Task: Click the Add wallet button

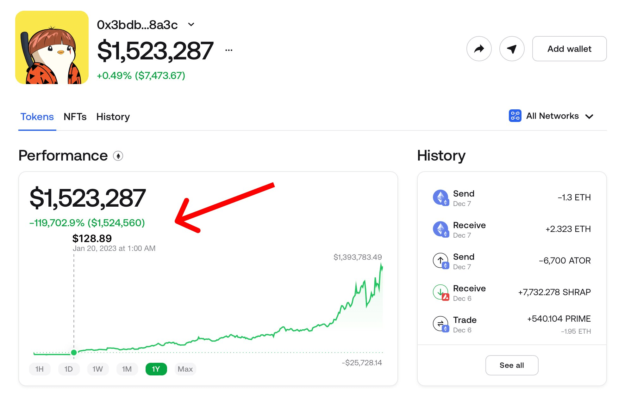Action: pos(569,49)
